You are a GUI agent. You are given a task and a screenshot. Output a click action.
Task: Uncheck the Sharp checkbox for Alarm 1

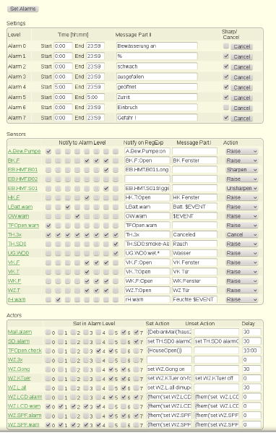point(226,56)
